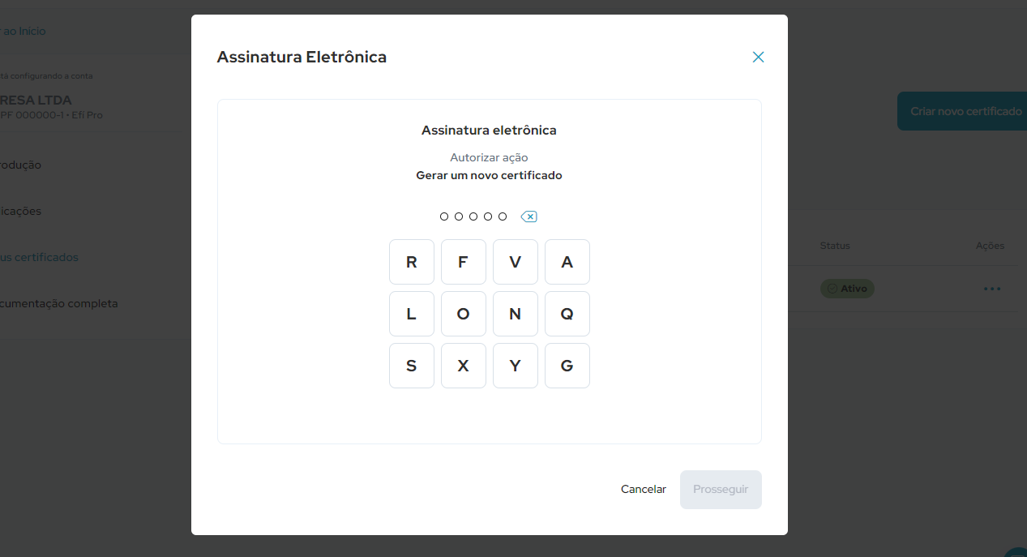Navigate to Meus certificados in sidebar
This screenshot has width=1027, height=557.
[40, 257]
